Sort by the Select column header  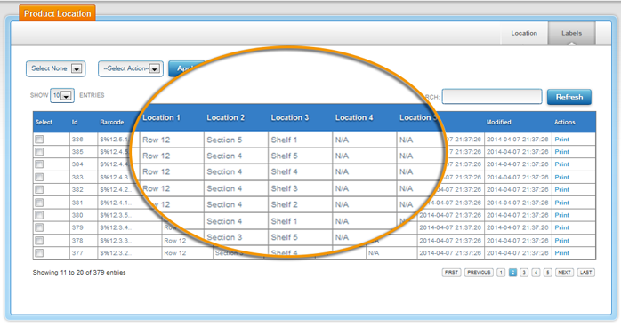pos(44,122)
